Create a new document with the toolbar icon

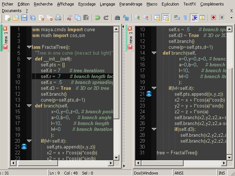7,18
